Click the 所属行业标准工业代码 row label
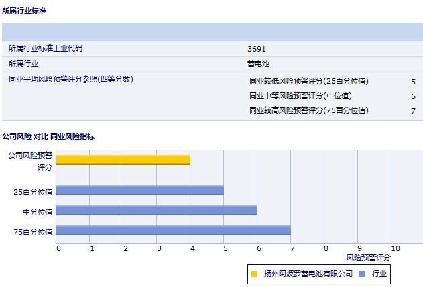The width and height of the screenshot is (423, 287). [46, 49]
